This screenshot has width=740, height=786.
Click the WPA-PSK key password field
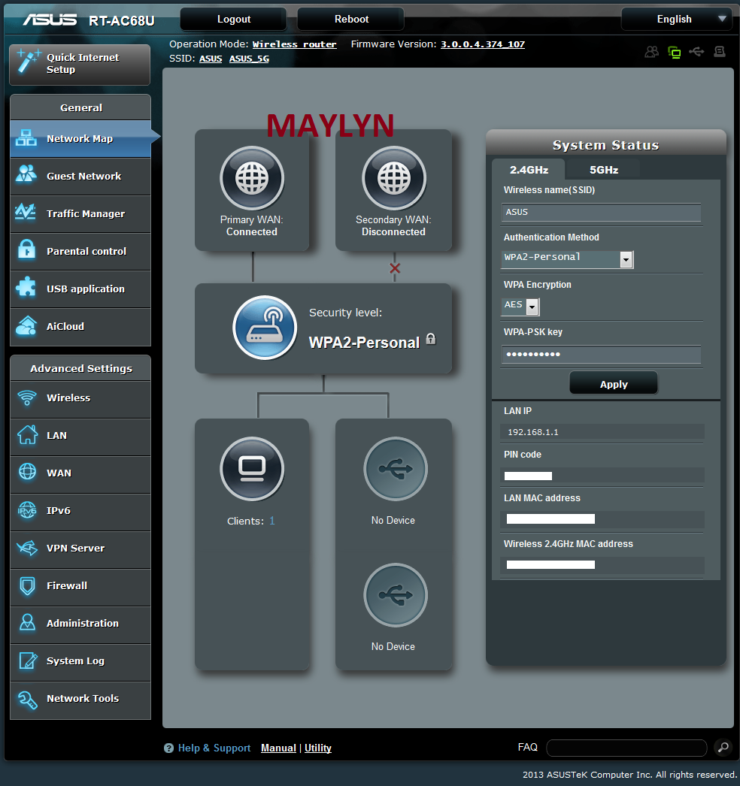[601, 355]
